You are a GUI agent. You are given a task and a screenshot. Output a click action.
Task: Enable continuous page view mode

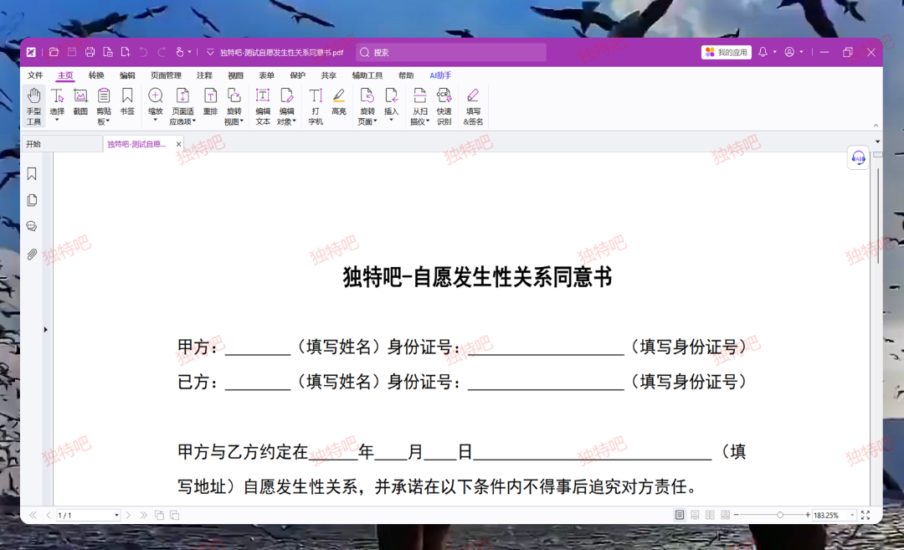(695, 515)
